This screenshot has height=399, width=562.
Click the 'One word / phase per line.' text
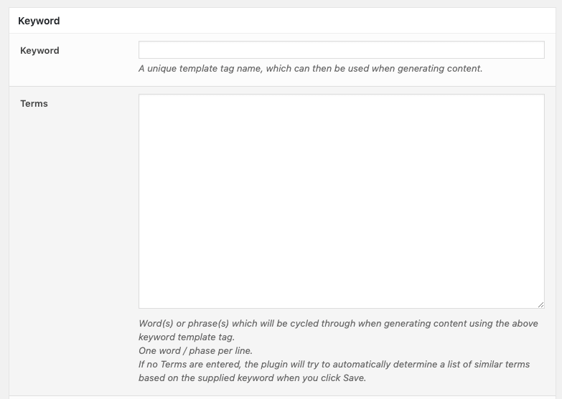(x=196, y=351)
